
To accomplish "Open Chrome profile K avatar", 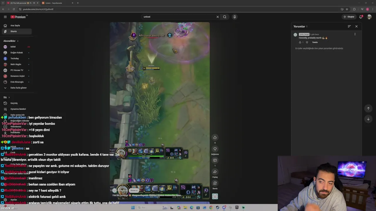I will click(367, 9).
